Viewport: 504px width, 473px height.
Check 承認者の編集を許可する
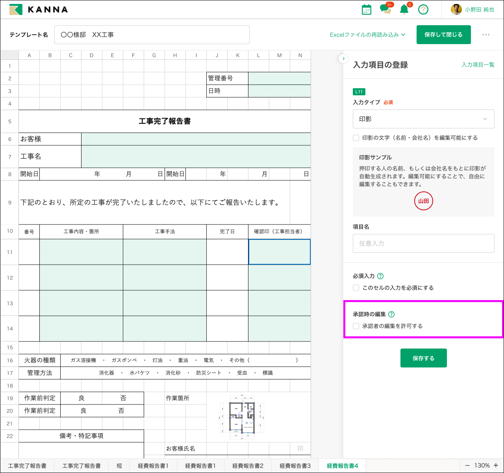tap(356, 326)
